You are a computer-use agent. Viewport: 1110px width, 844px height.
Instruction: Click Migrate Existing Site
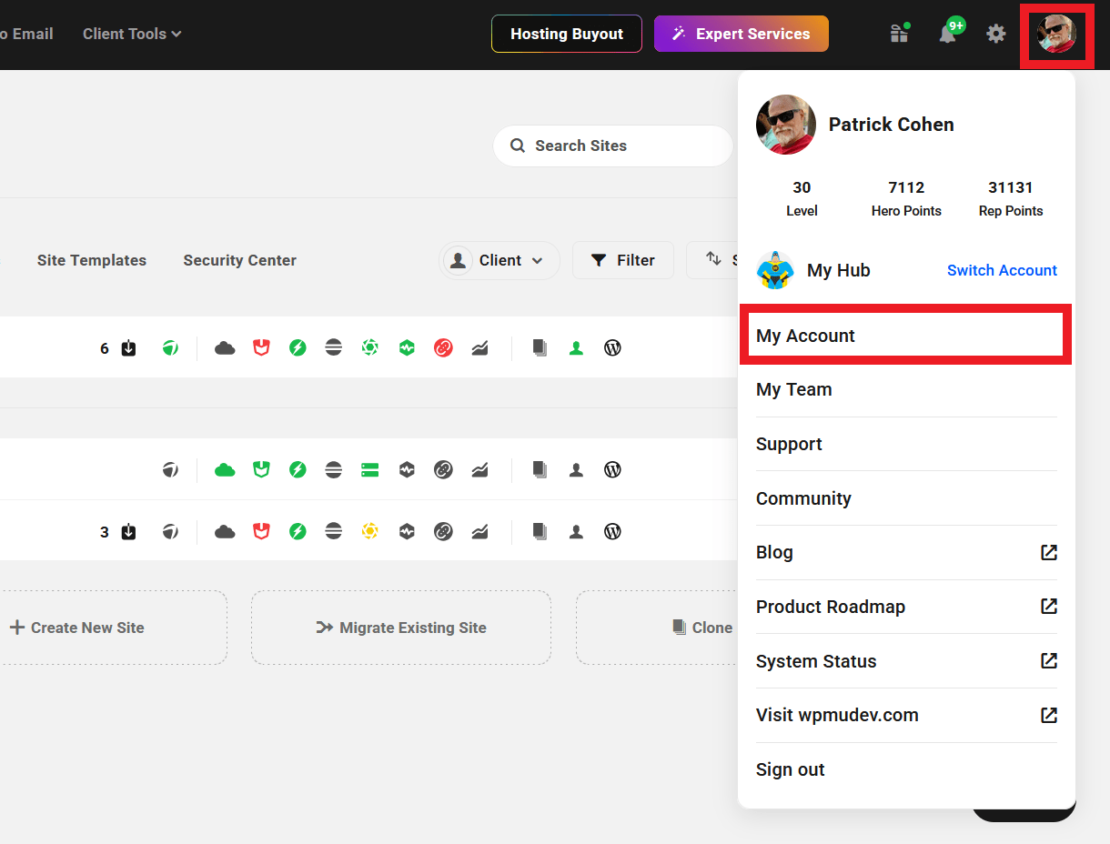(401, 628)
